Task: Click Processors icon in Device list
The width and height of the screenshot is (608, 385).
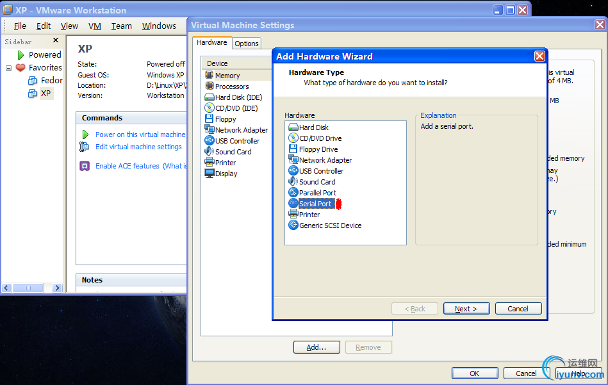Action: pos(210,86)
